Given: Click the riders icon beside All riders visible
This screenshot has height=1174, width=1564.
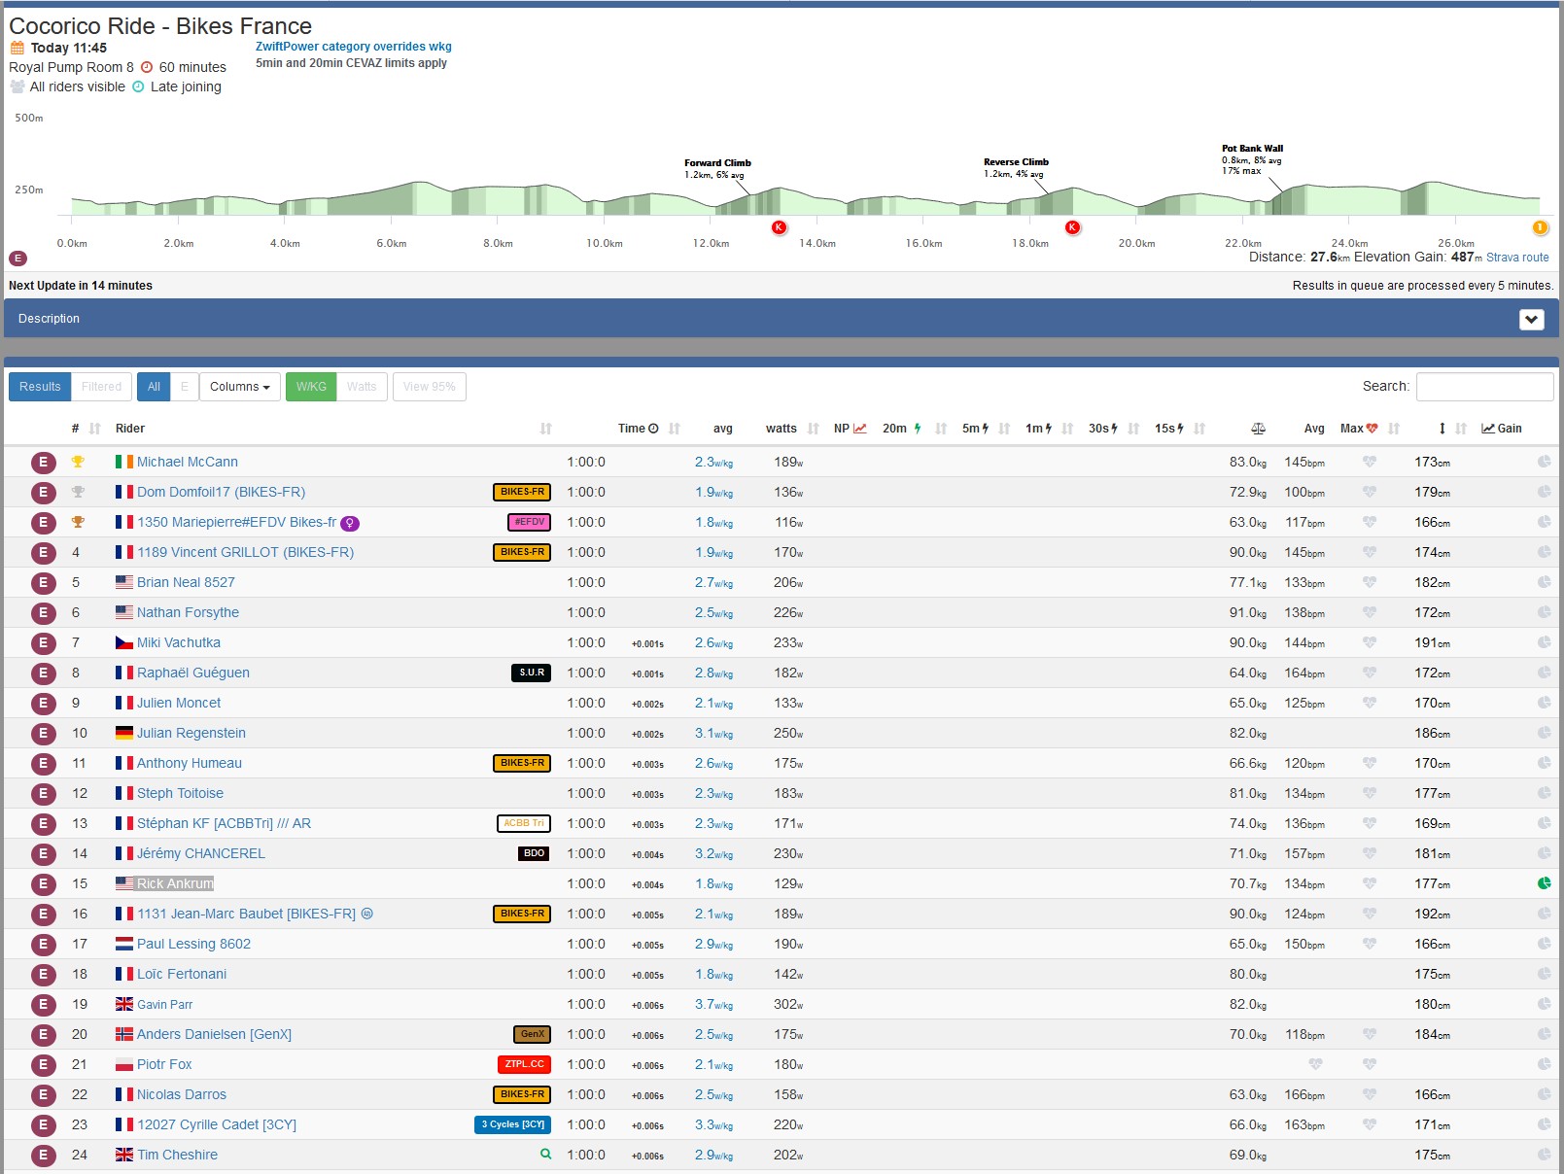Looking at the screenshot, I should pyautogui.click(x=17, y=86).
